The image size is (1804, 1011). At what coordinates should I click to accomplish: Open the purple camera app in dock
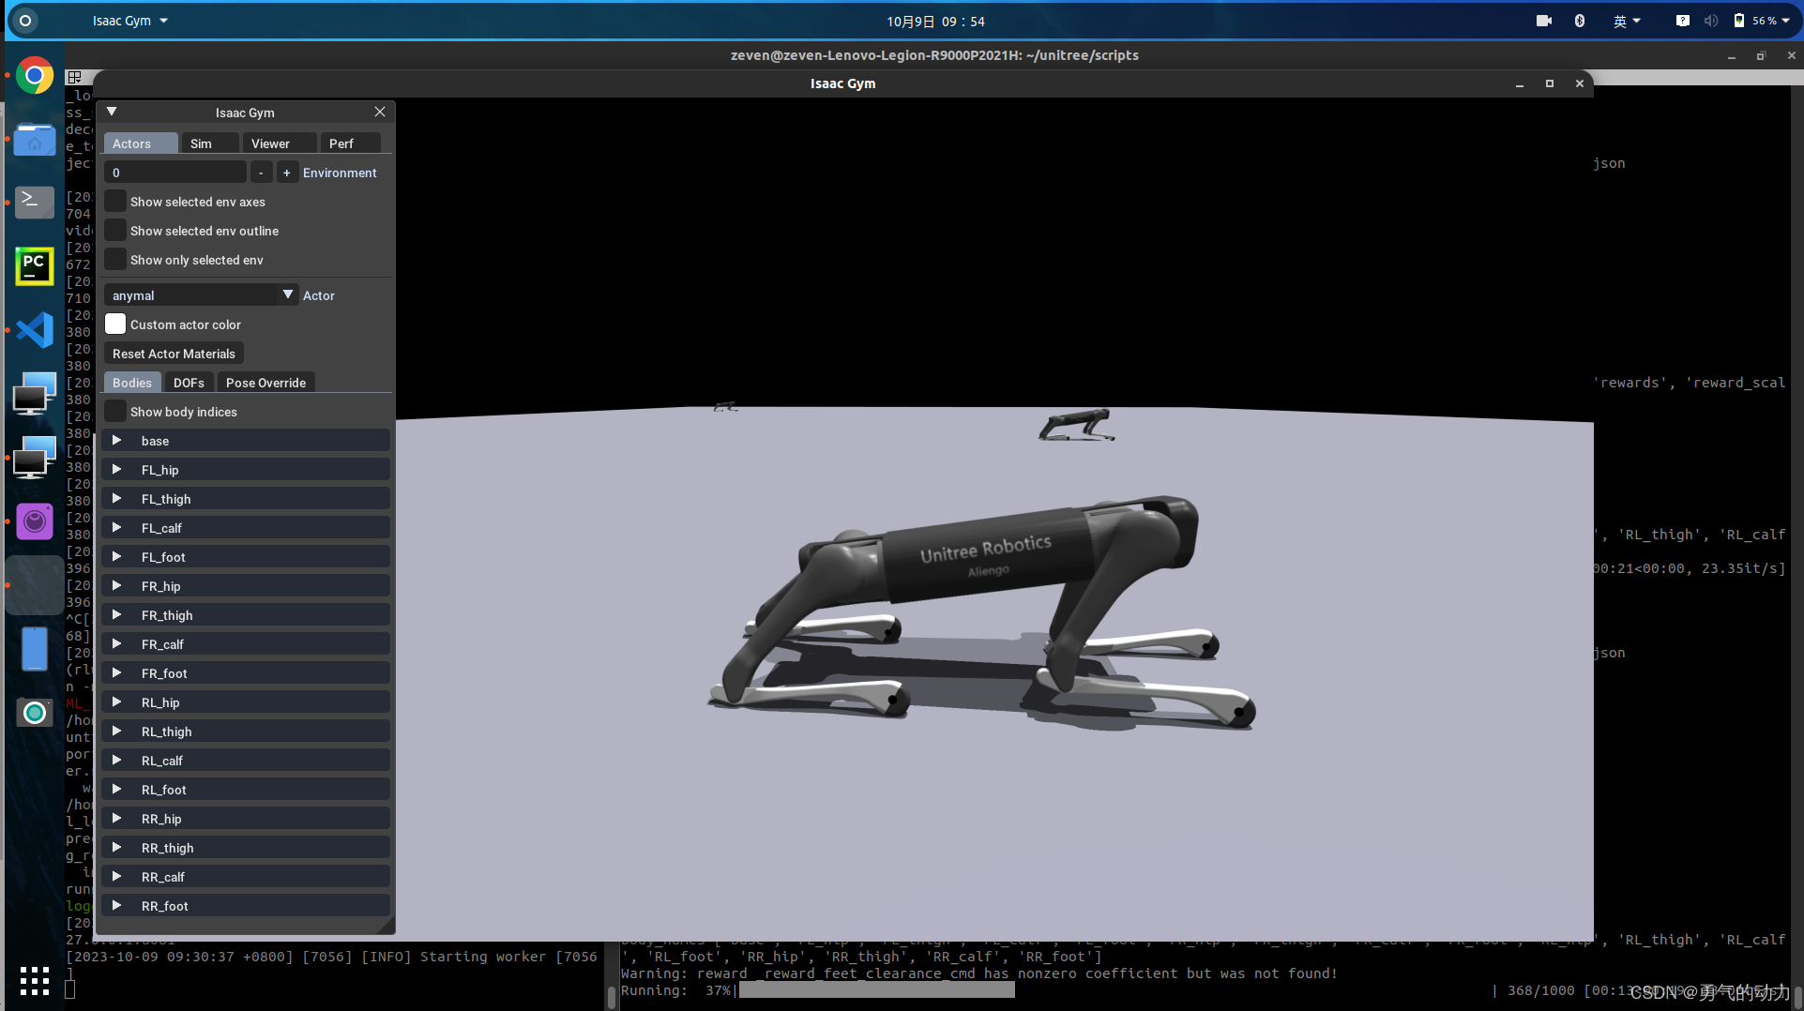35,521
